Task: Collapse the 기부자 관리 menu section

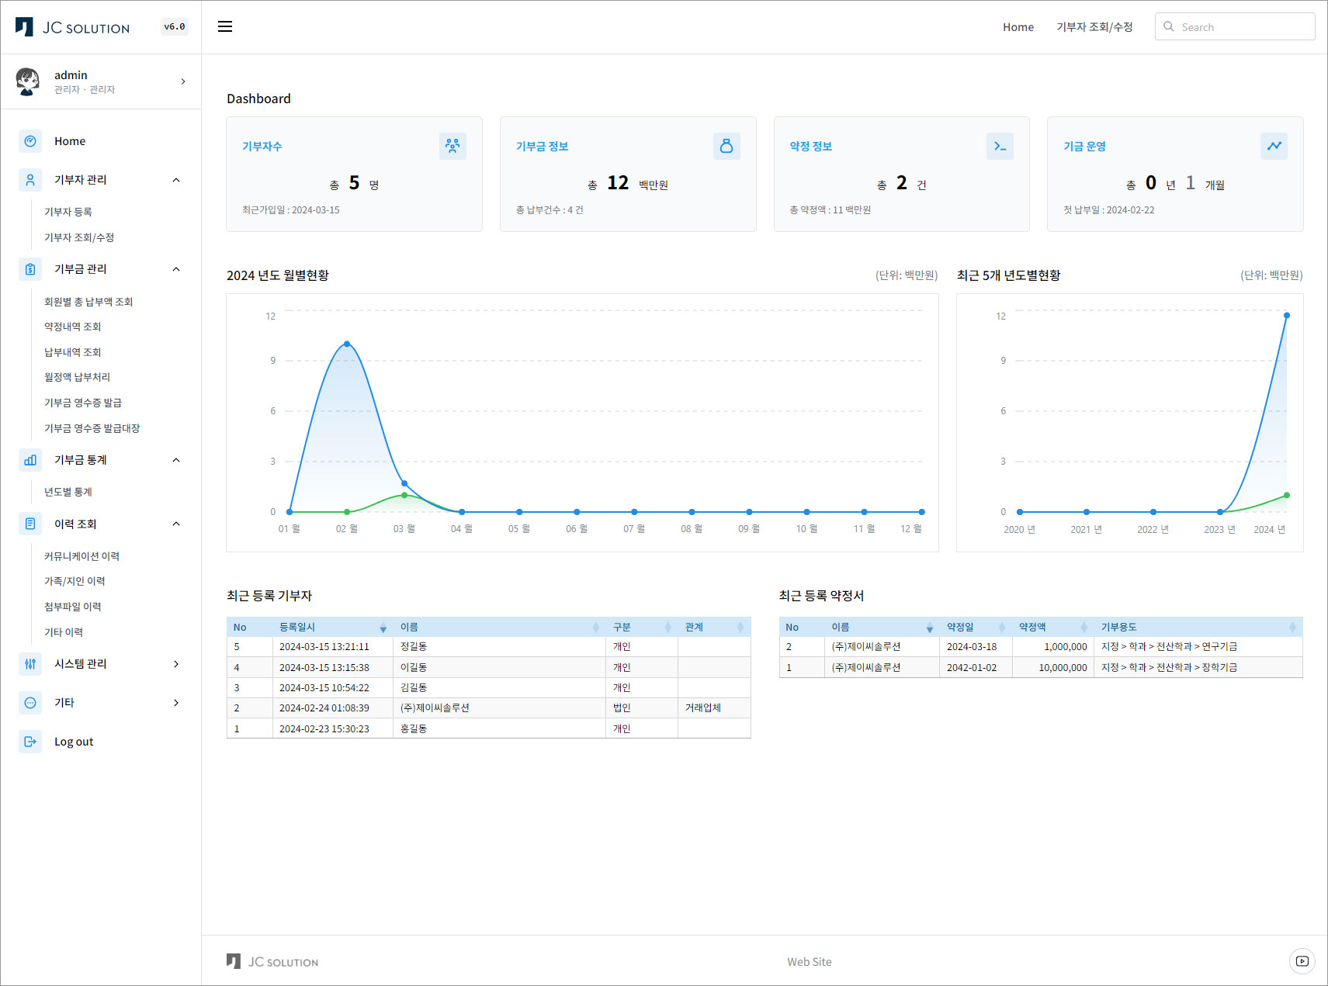Action: point(176,180)
